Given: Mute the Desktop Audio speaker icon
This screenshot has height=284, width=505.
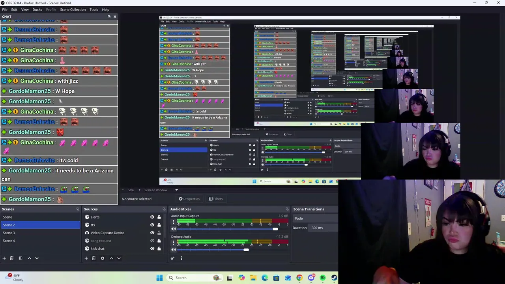Looking at the screenshot, I should 174,249.
